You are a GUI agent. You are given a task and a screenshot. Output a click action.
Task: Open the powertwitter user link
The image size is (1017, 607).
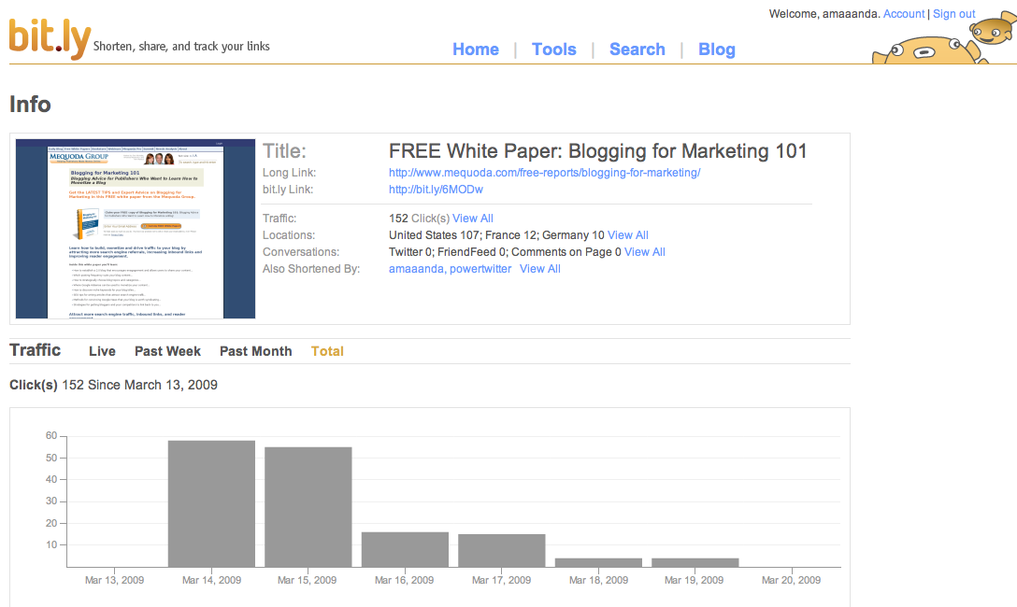click(480, 269)
